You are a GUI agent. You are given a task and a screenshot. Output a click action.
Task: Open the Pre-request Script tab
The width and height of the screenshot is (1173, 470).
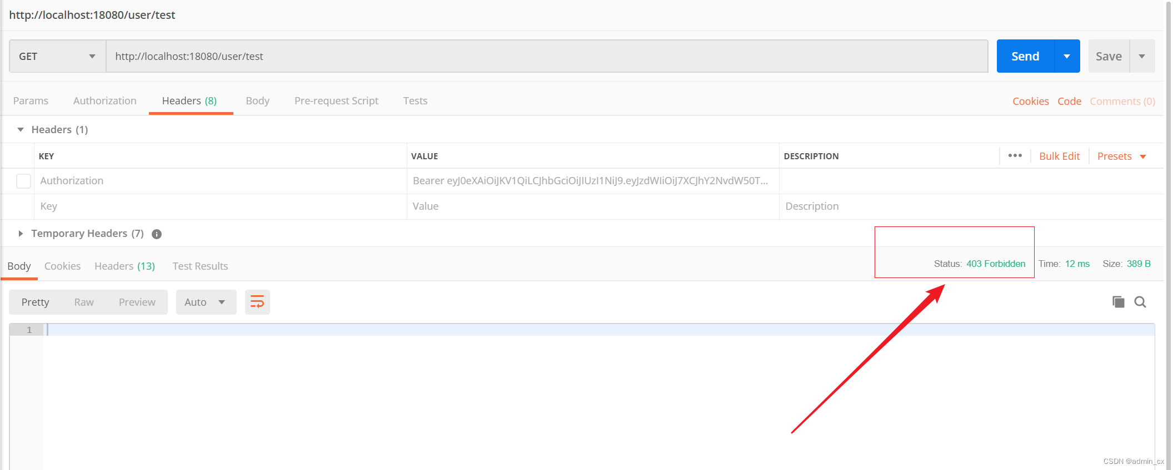(336, 101)
